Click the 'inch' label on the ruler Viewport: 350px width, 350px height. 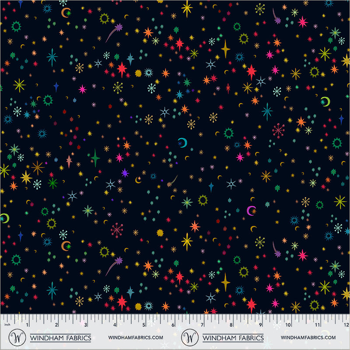coord(7,325)
